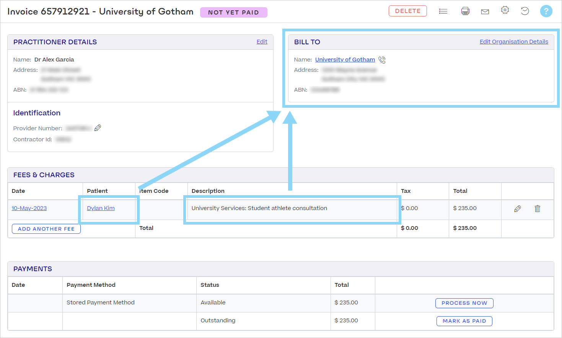This screenshot has width=562, height=338.
Task: Edit the practitioner details
Action: tap(262, 42)
